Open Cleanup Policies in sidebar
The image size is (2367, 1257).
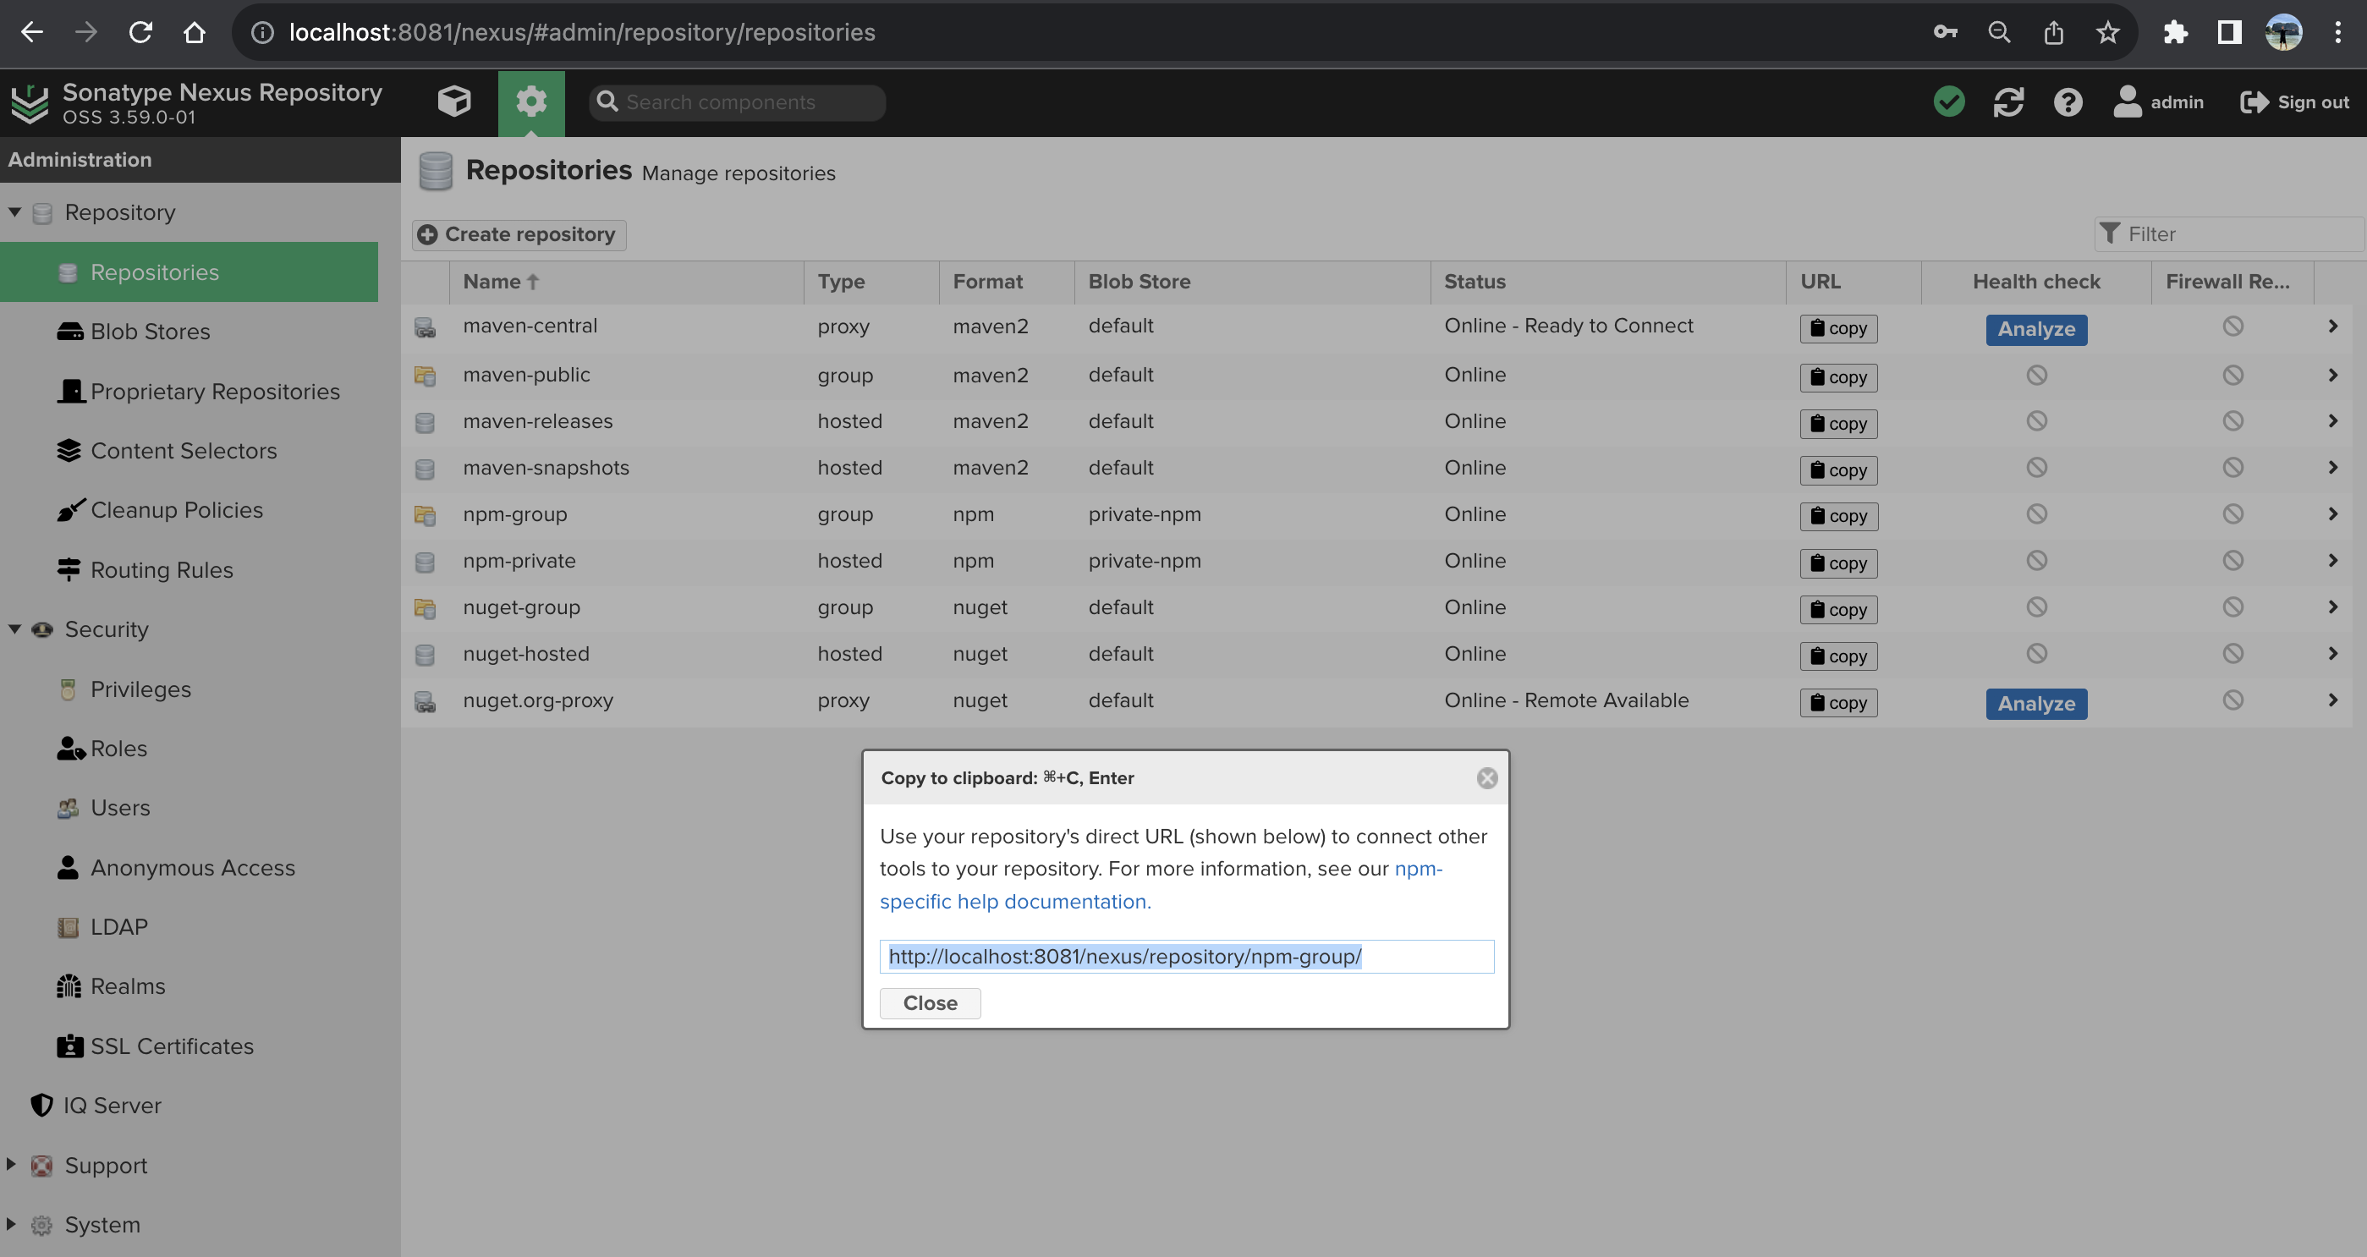177,510
